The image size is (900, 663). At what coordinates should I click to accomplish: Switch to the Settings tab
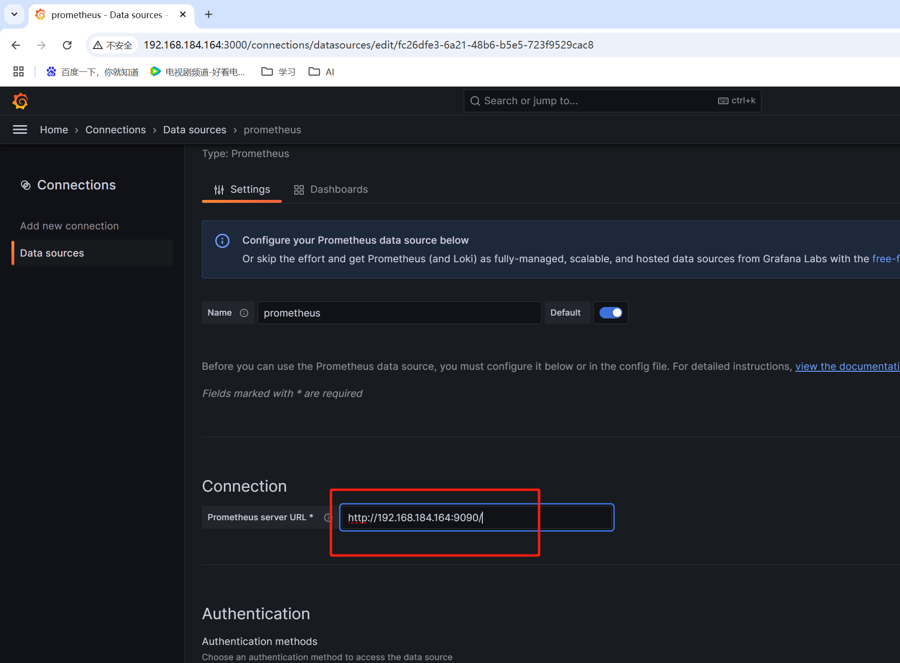242,189
